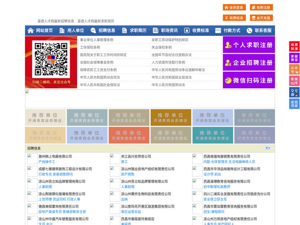Viewport: 300px width, 225px height.
Task: Click the logo for 西昌涵博教育咨询服务有限公司
Action: (197, 184)
